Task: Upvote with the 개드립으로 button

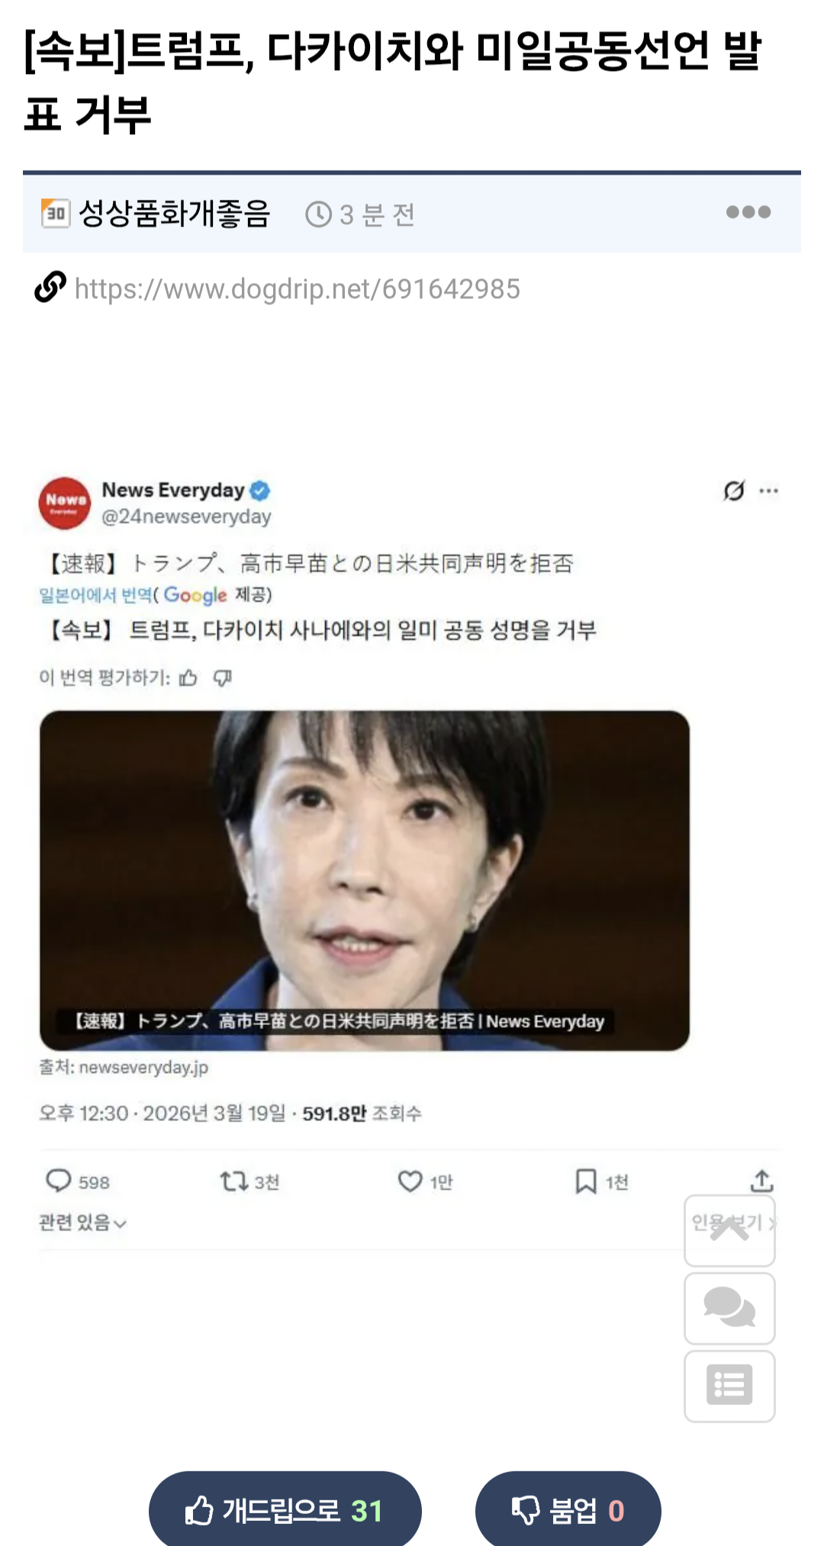Action: pyautogui.click(x=285, y=1509)
